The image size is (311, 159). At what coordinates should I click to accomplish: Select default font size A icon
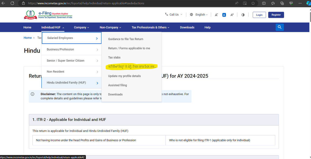coord(224,15)
